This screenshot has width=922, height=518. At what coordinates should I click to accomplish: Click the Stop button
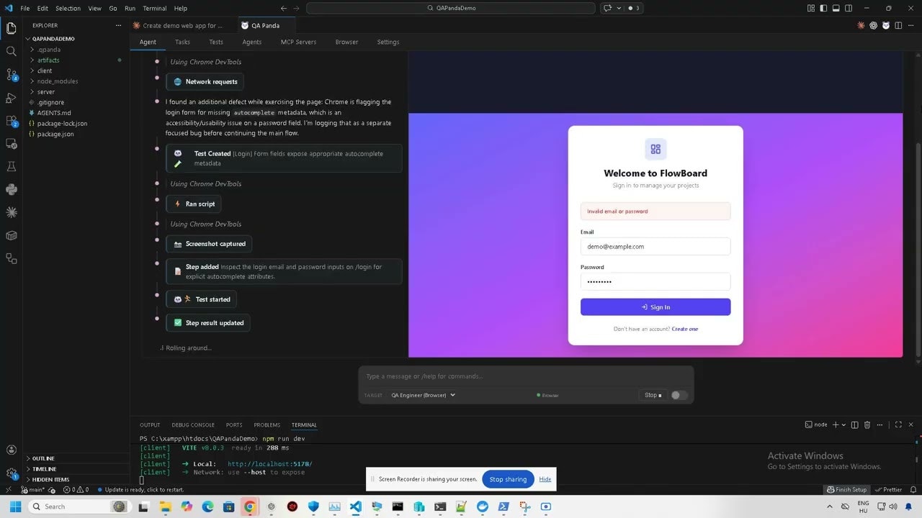pyautogui.click(x=653, y=395)
